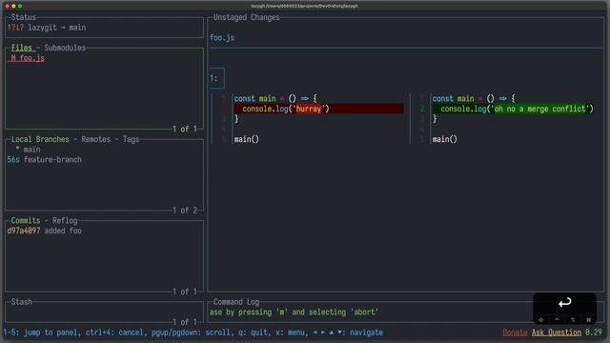
Task: Switch to the Reflog tab
Action: (x=65, y=220)
